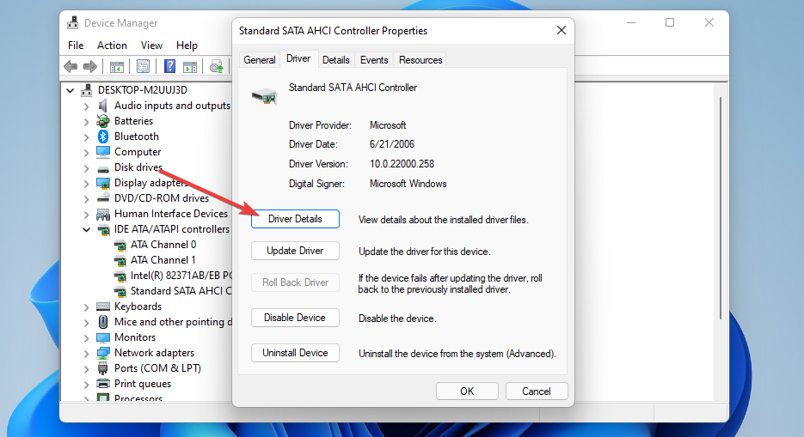Click the Uninstall Device button
Image resolution: width=804 pixels, height=437 pixels.
[x=295, y=353]
